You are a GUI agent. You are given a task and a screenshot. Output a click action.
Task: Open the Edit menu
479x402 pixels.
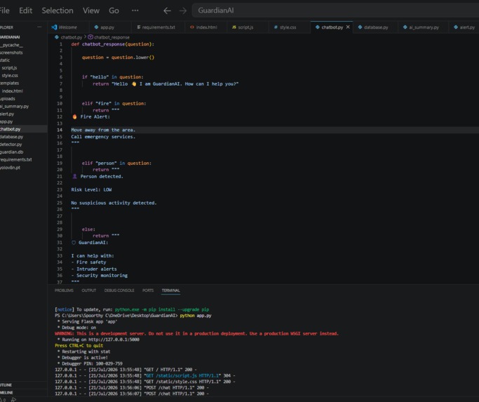[25, 11]
